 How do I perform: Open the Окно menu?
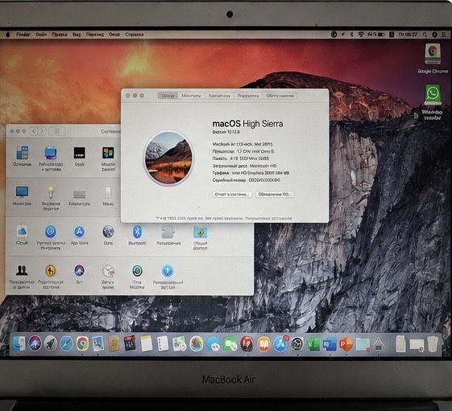pos(114,35)
